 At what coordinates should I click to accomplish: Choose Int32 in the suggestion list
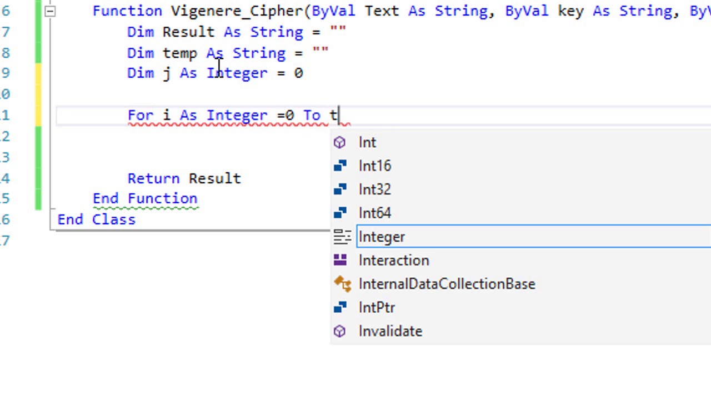(x=375, y=189)
